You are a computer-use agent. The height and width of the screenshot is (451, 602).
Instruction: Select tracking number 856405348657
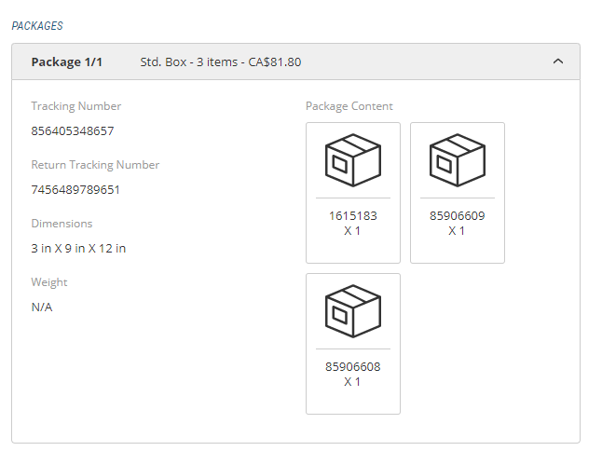click(73, 130)
